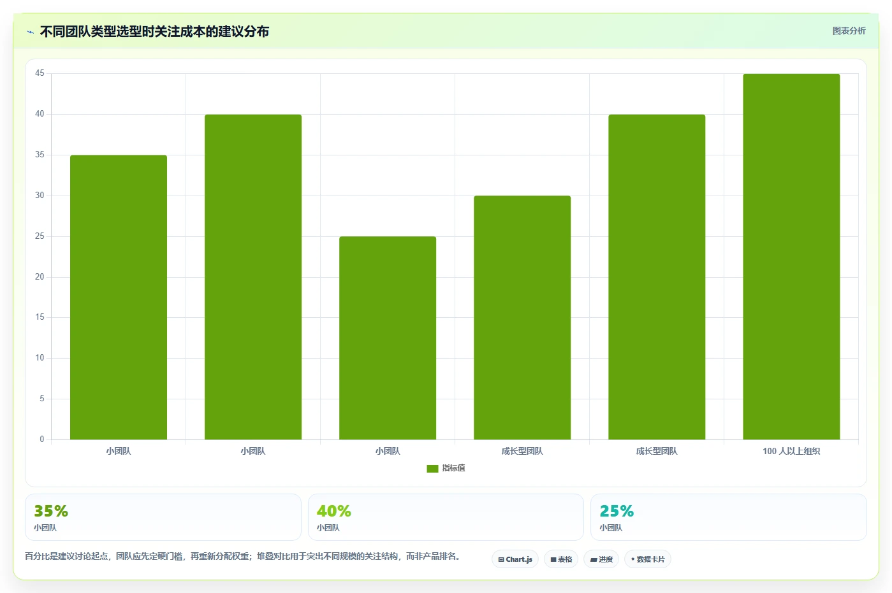The height and width of the screenshot is (593, 892).
Task: Click the y-axis tick label 20
Action: point(40,277)
